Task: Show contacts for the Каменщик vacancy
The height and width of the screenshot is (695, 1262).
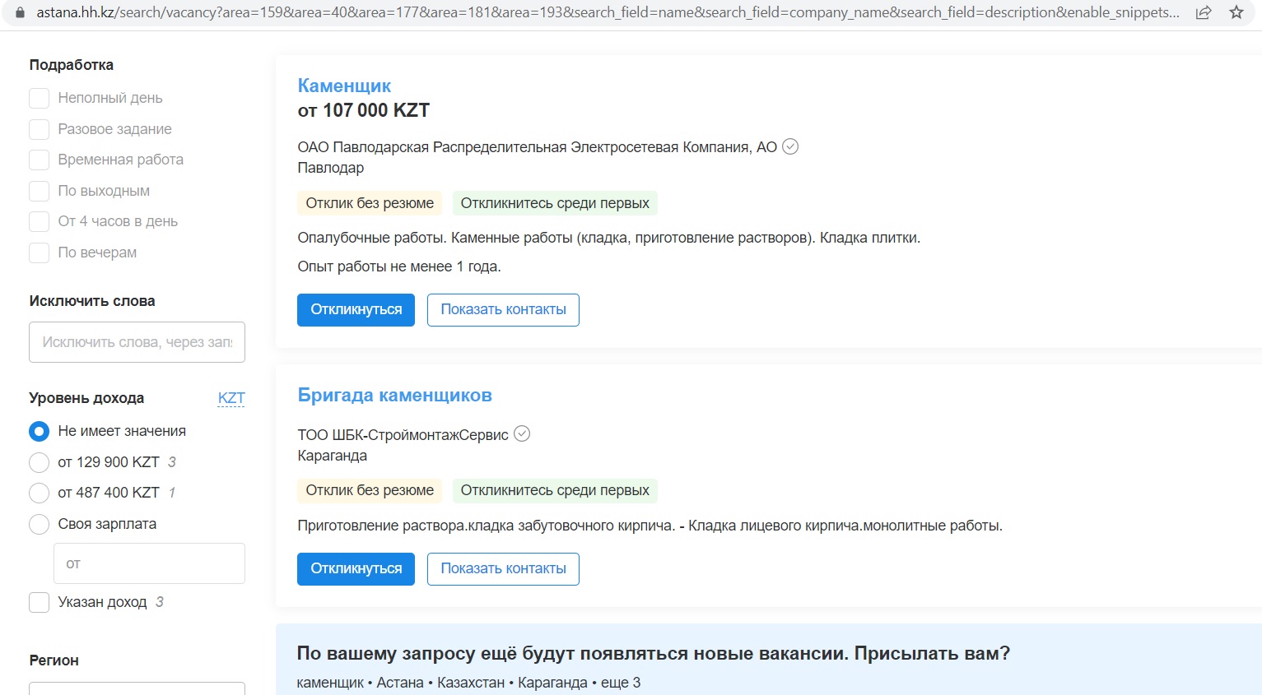Action: (x=503, y=310)
